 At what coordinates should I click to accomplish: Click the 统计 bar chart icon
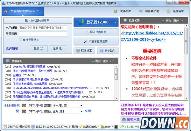tap(103, 127)
